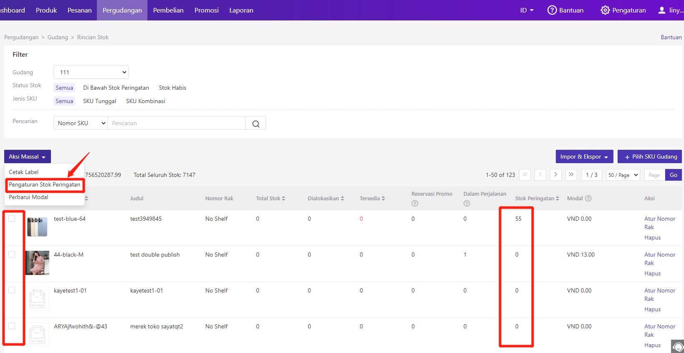The image size is (684, 353).
Task: Open Pengaturan gear settings
Action: pos(605,10)
